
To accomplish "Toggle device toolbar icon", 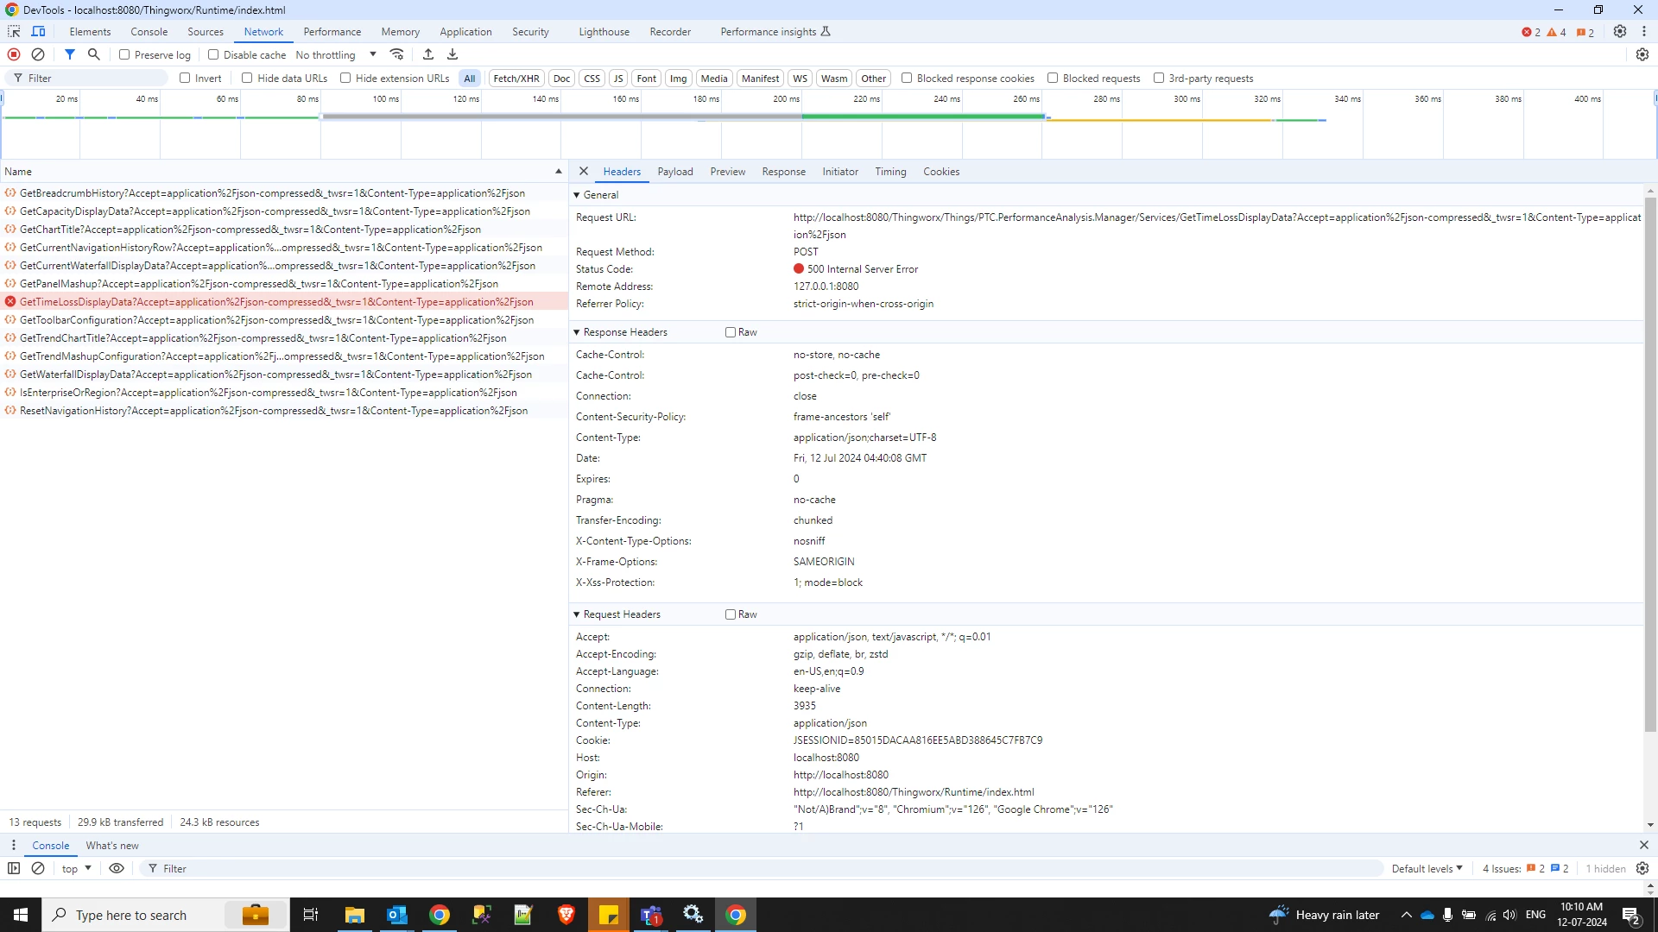I will (39, 32).
